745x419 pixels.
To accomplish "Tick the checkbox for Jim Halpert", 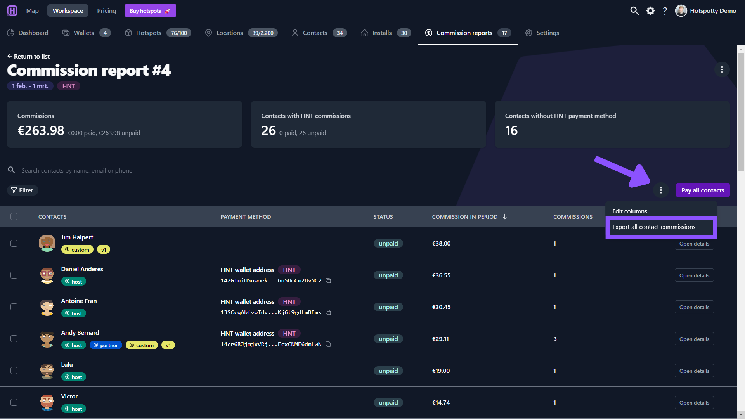I will pos(14,243).
